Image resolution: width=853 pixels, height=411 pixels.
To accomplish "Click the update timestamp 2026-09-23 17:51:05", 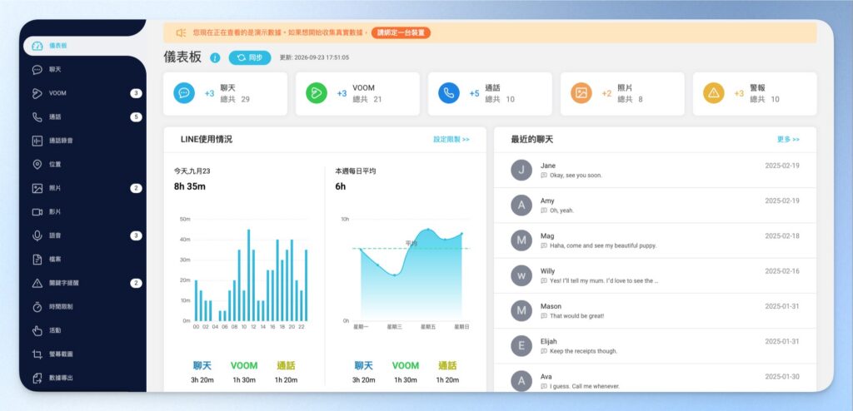I will coord(322,57).
